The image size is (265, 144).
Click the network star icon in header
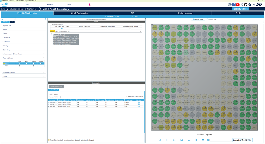click(x=254, y=5)
